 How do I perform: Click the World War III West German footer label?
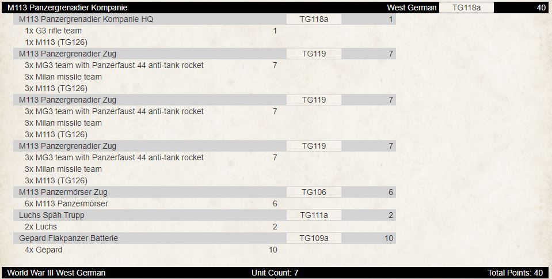pyautogui.click(x=56, y=273)
